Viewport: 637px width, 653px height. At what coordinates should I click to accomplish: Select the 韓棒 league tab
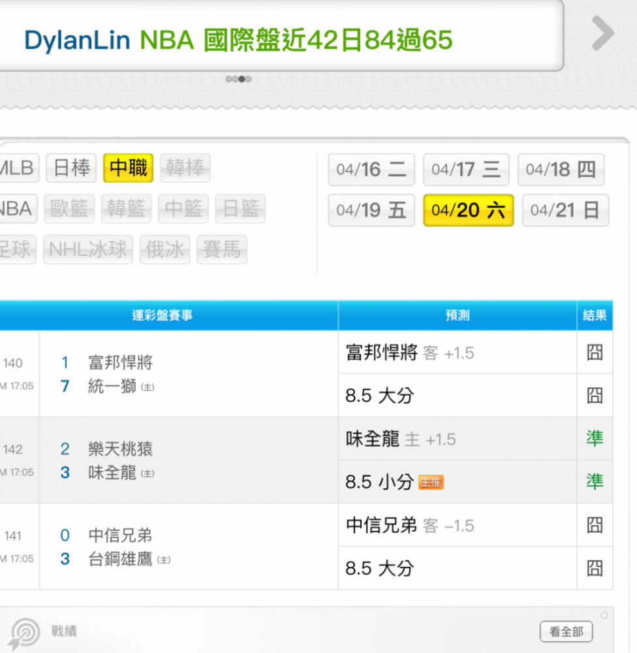pos(185,168)
